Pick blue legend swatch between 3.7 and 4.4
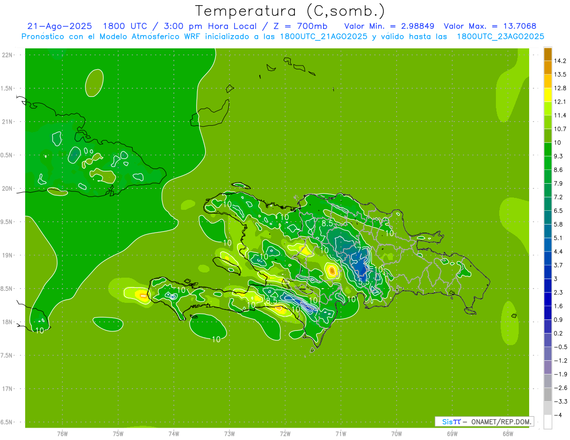570x440 pixels. click(x=548, y=259)
